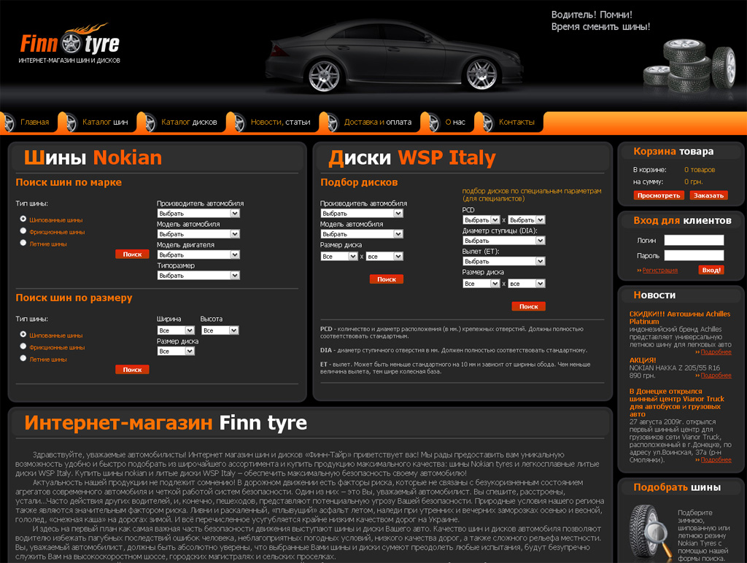Click the wheel icon beside Каталог шин

tap(71, 123)
